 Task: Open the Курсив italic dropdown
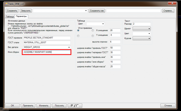[141, 38]
